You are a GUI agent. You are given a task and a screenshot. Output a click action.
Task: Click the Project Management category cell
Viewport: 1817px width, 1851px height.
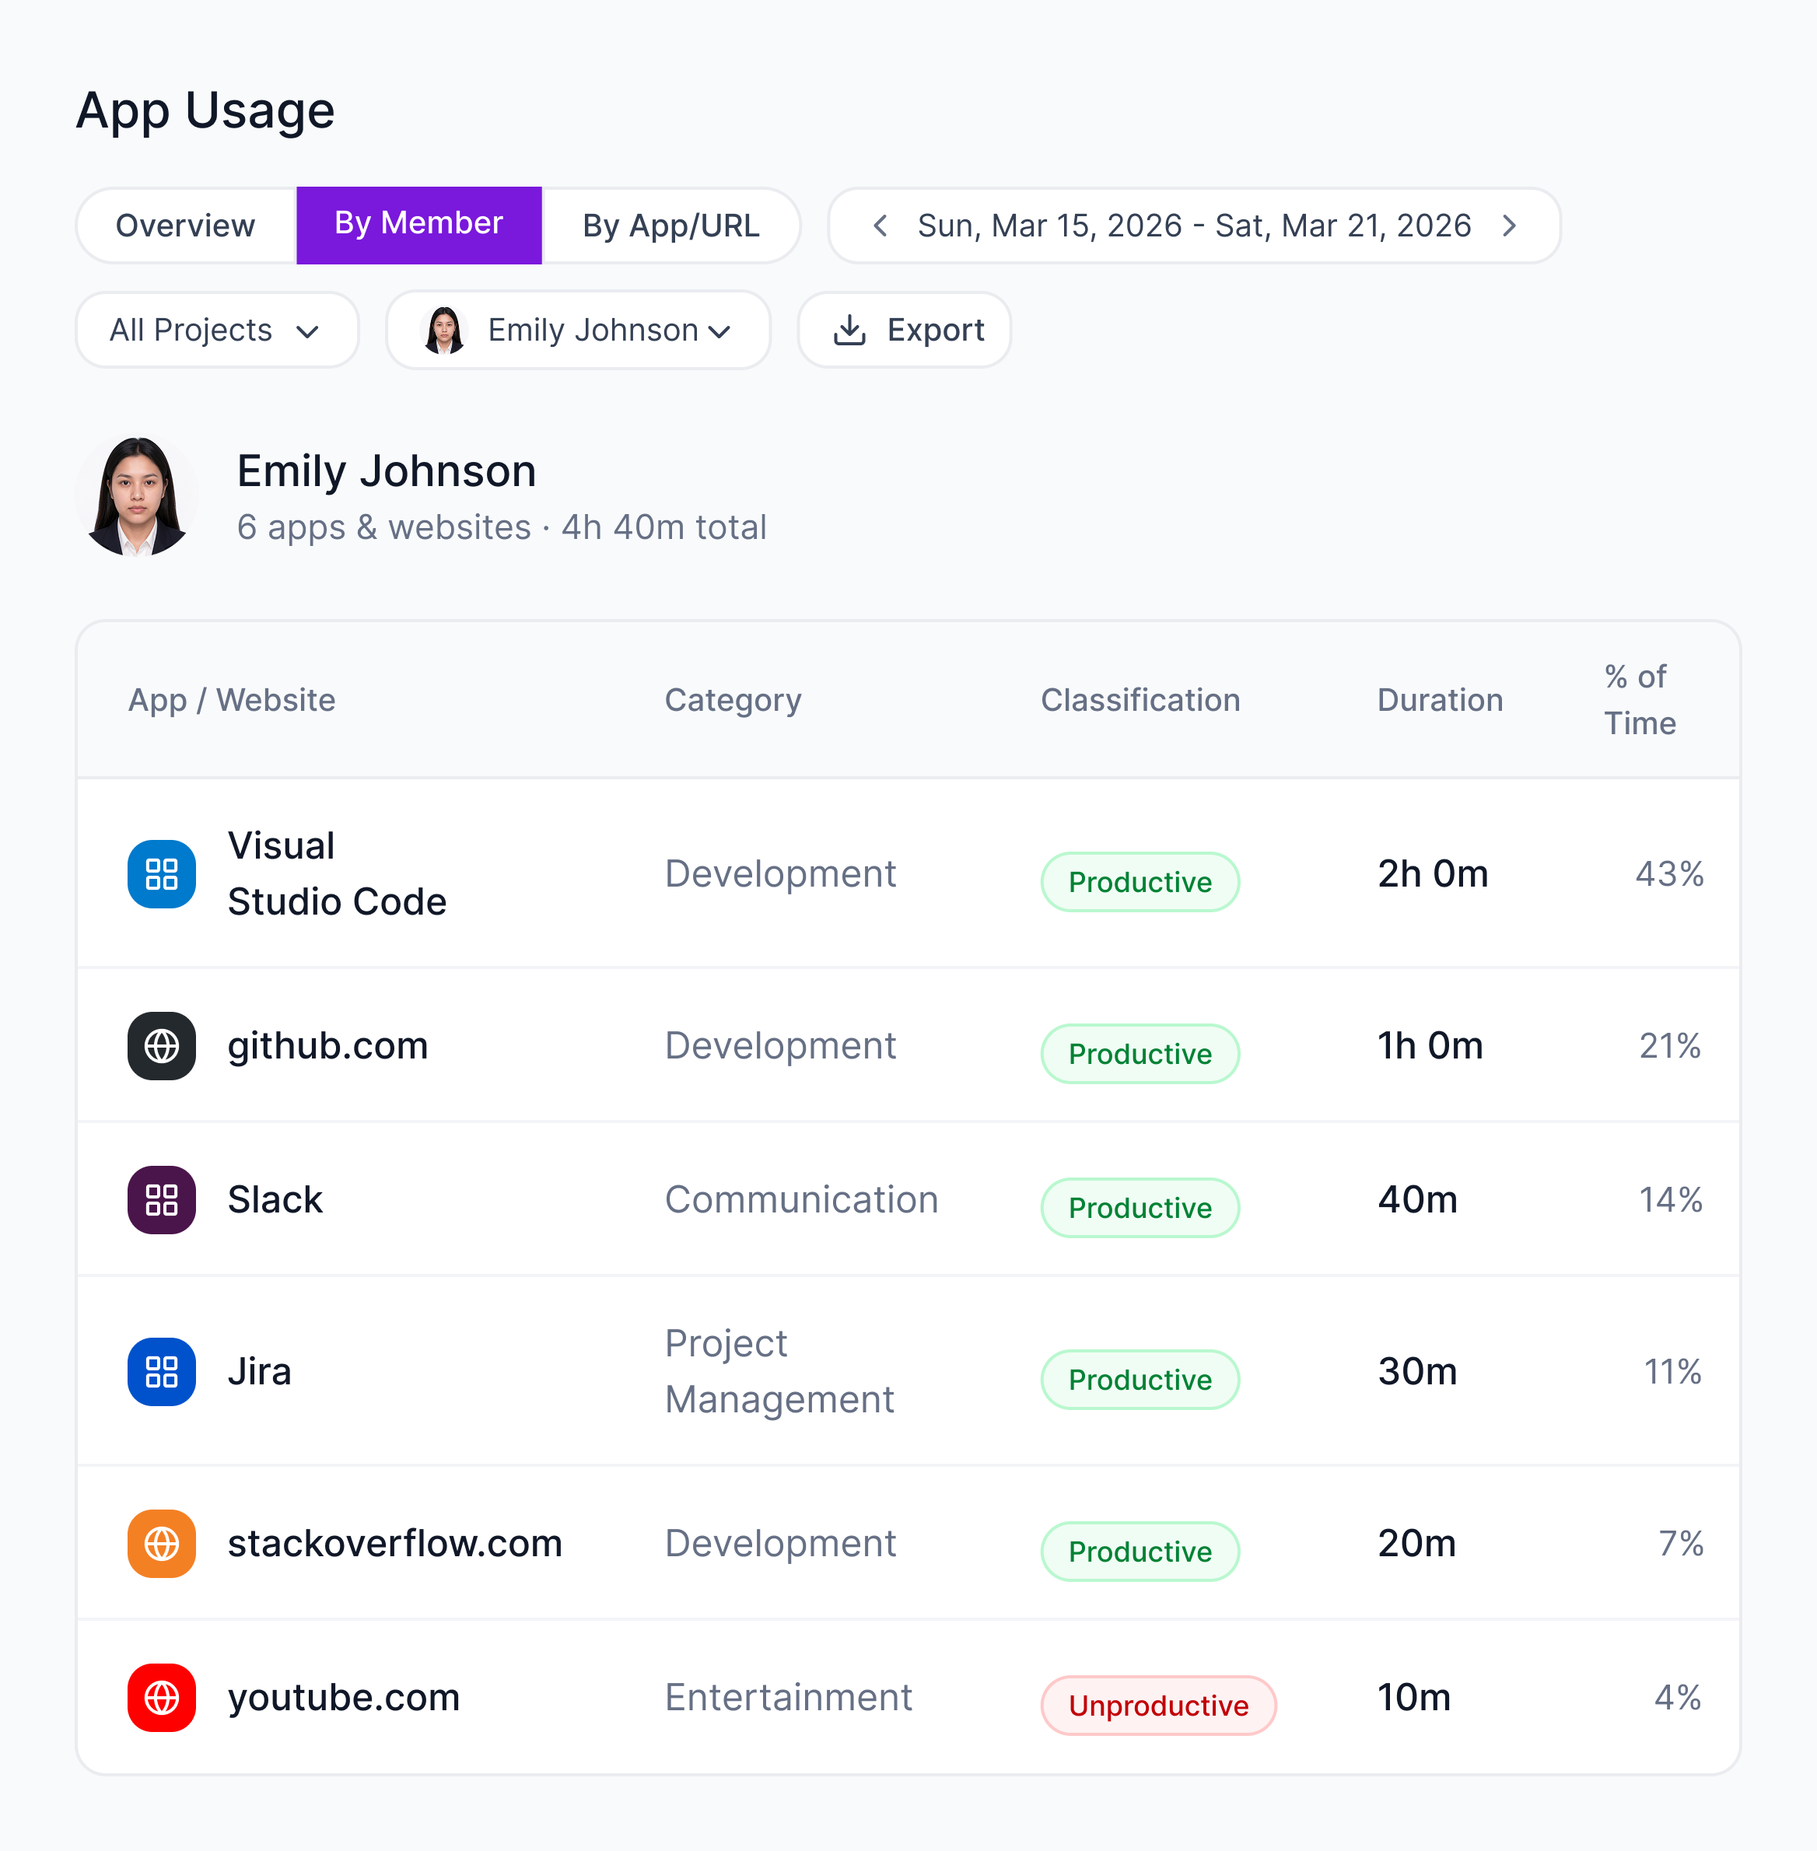779,1372
